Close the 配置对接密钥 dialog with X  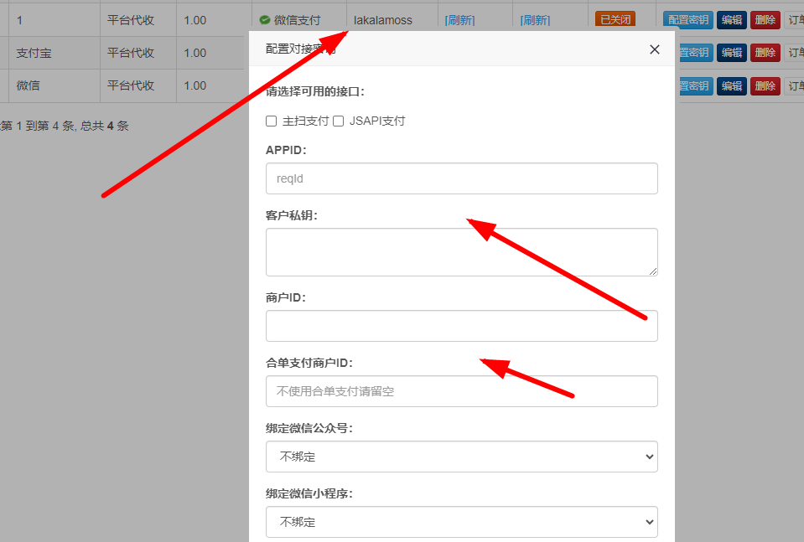(655, 49)
